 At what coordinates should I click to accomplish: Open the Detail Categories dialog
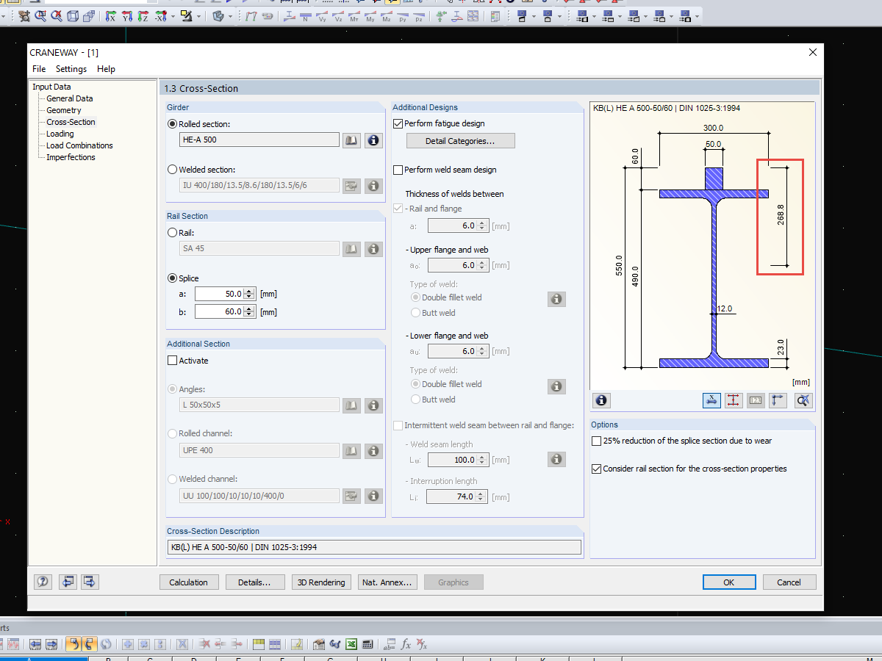[460, 140]
